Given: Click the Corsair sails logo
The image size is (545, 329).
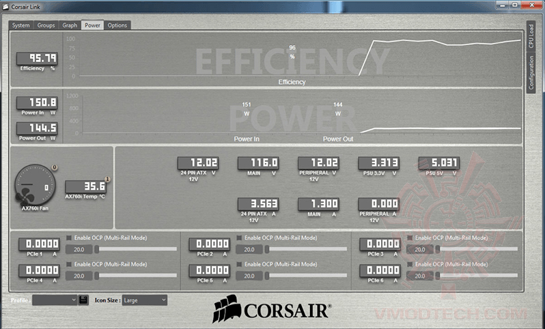Looking at the screenshot, I should click(x=225, y=309).
